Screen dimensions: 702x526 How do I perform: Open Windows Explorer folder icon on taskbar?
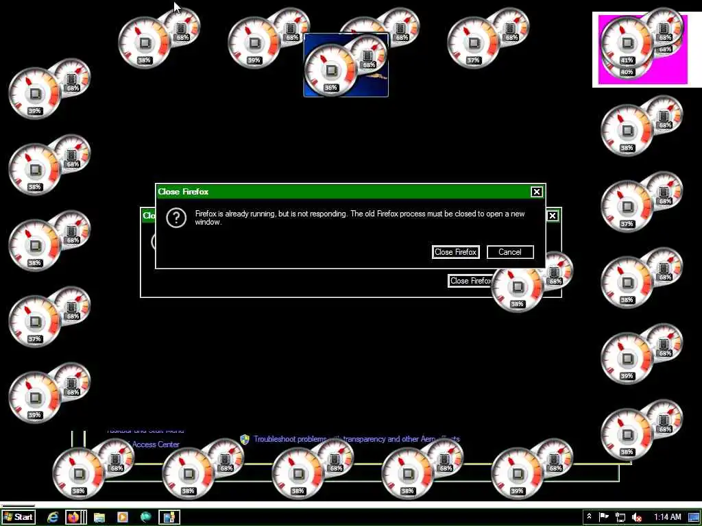99,517
